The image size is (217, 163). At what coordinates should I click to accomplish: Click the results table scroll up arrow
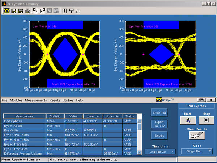point(139,121)
